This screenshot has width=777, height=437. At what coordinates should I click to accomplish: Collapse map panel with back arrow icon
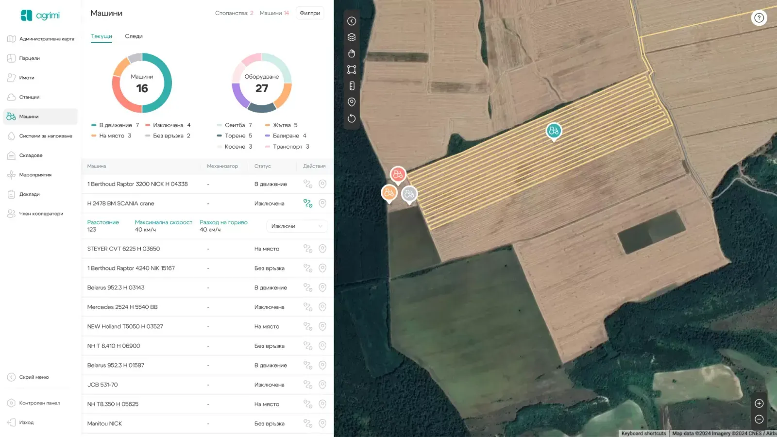pyautogui.click(x=352, y=21)
